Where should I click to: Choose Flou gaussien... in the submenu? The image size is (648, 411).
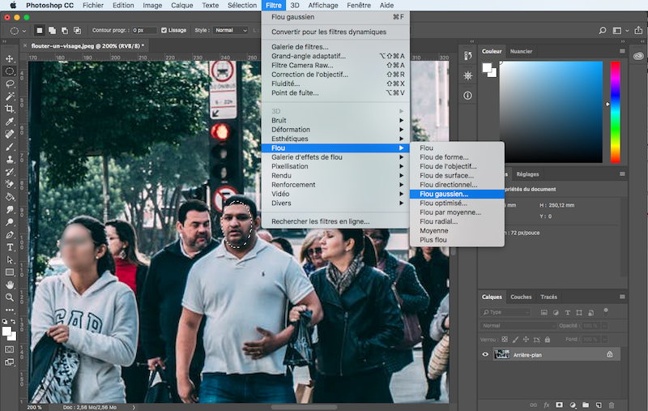(x=457, y=194)
